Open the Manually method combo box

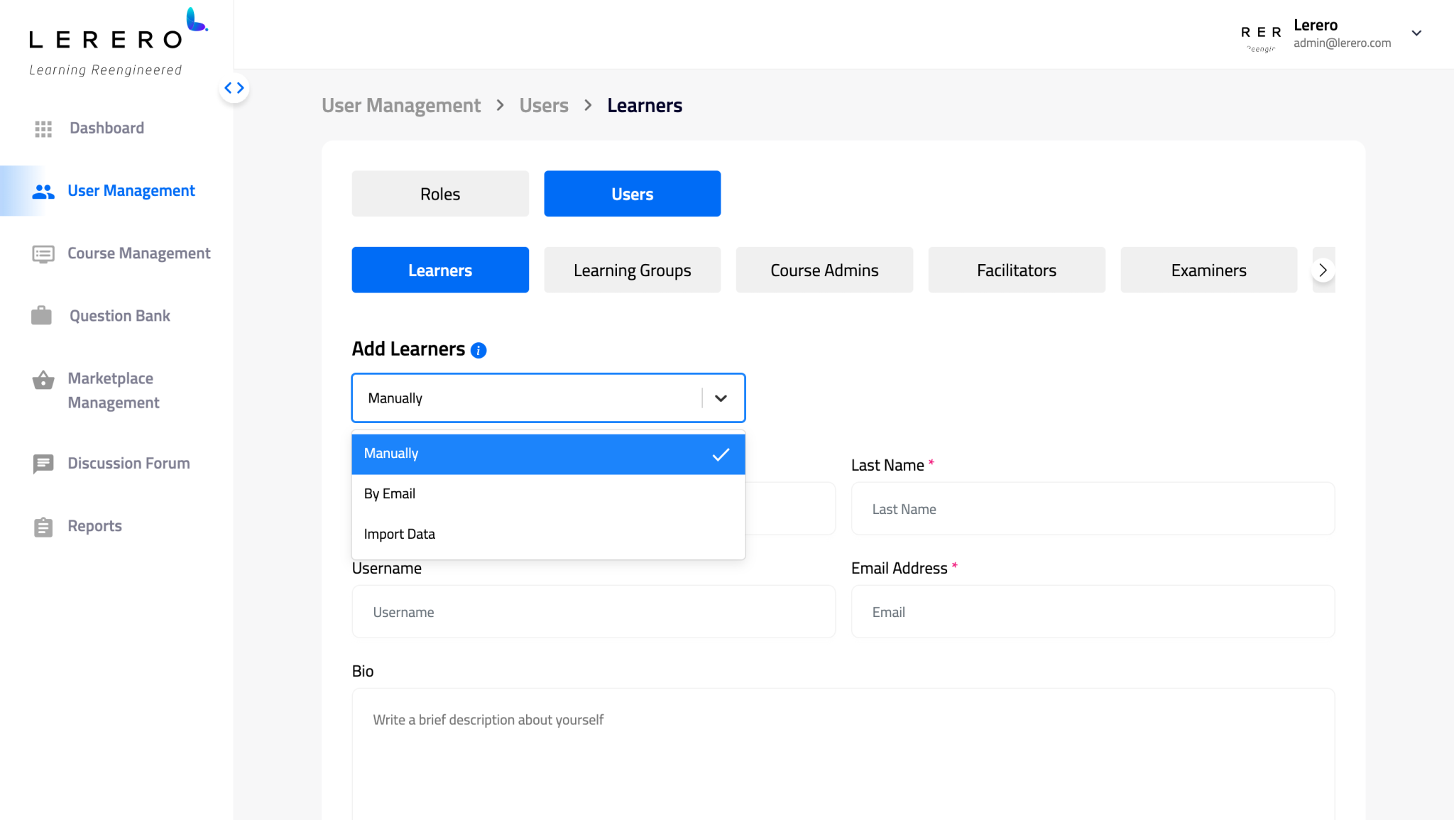[548, 398]
